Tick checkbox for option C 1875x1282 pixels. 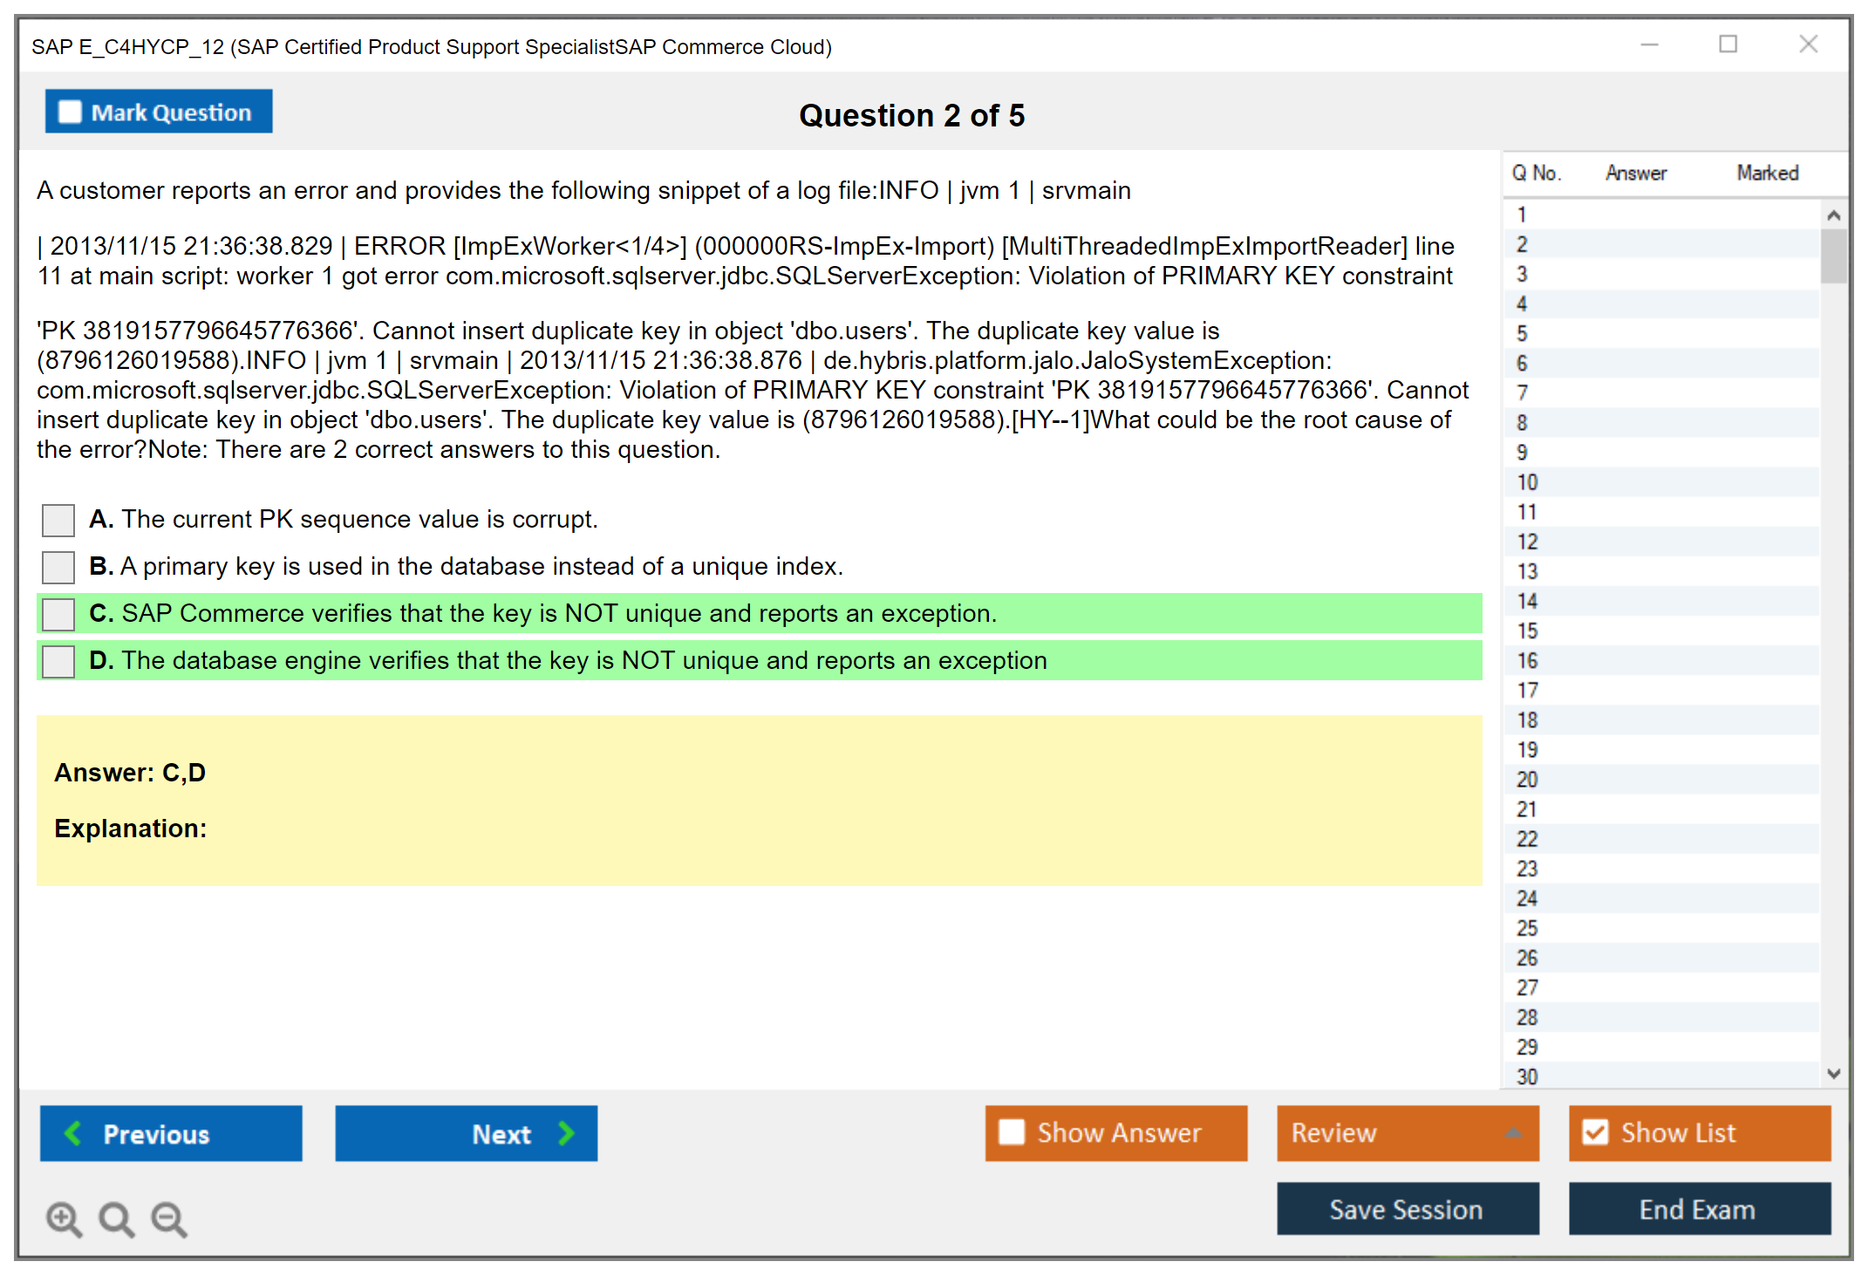pos(58,614)
